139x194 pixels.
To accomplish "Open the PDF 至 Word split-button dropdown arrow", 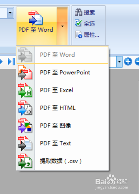I will [62, 26].
